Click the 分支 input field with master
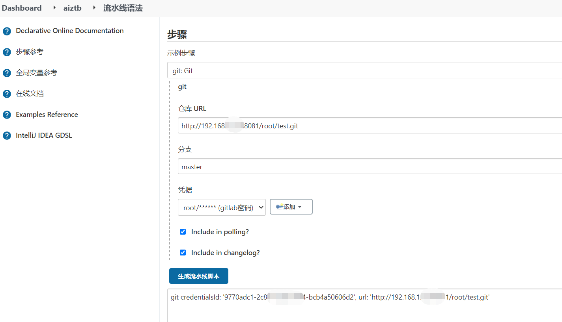562x322 pixels. click(370, 166)
